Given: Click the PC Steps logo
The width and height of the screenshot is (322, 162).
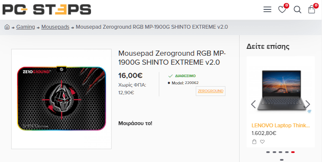Looking at the screenshot, I should tap(47, 9).
